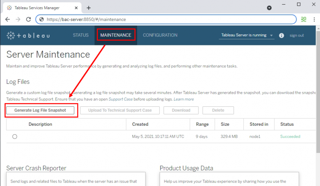Click the Tableau logo in header
The height and width of the screenshot is (186, 320).
tap(28, 35)
